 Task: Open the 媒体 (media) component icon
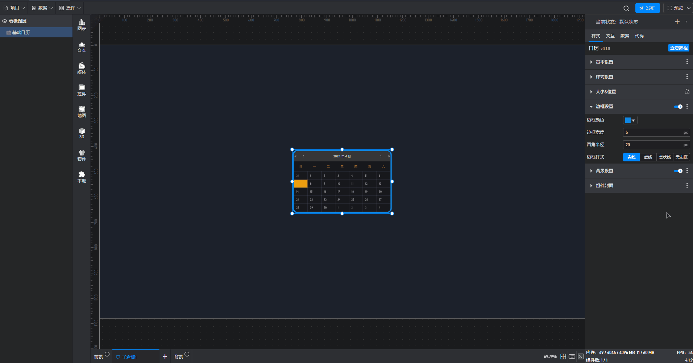coord(82,68)
